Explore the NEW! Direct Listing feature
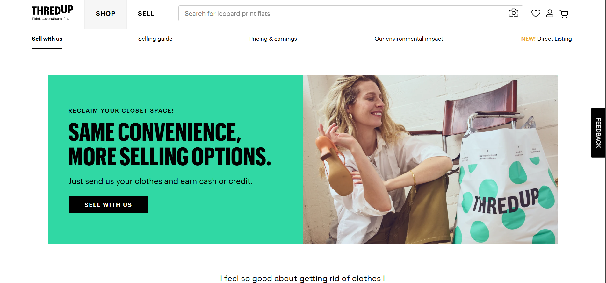The height and width of the screenshot is (283, 606). 546,39
